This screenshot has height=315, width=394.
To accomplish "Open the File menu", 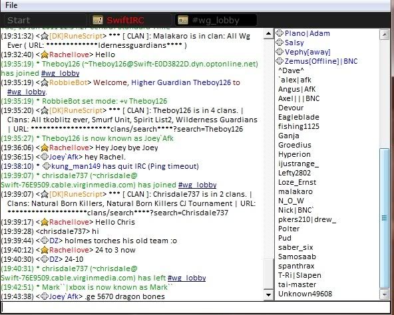I will (11, 5).
